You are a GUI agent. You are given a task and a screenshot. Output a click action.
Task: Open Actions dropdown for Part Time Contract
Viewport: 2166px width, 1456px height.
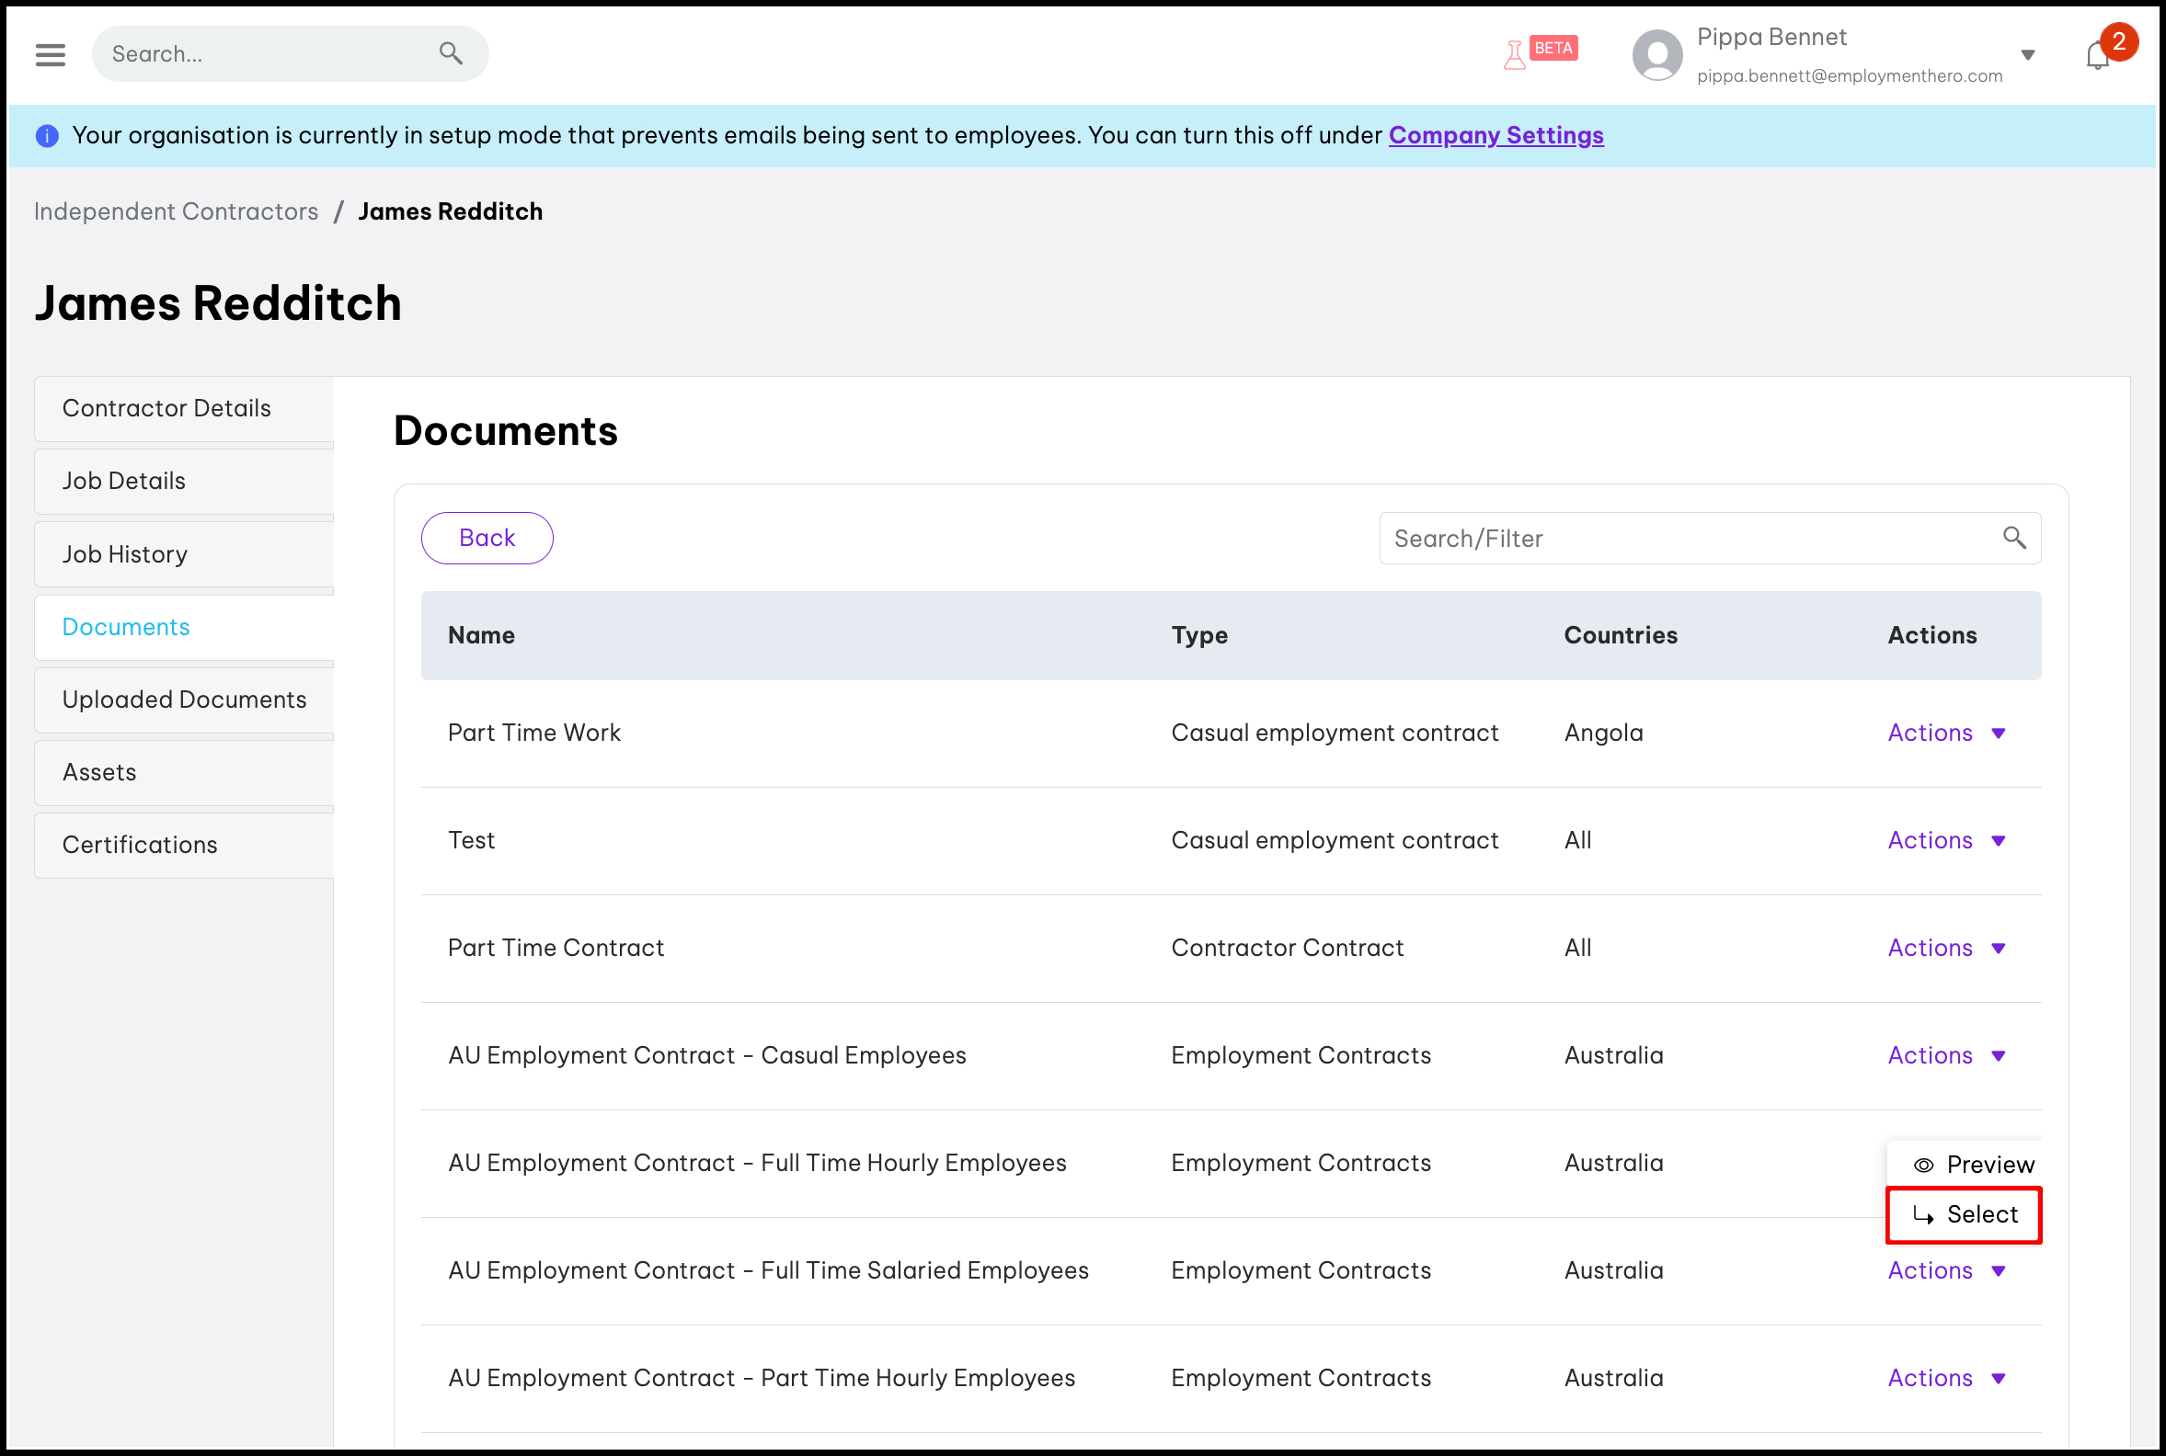[x=1947, y=948]
